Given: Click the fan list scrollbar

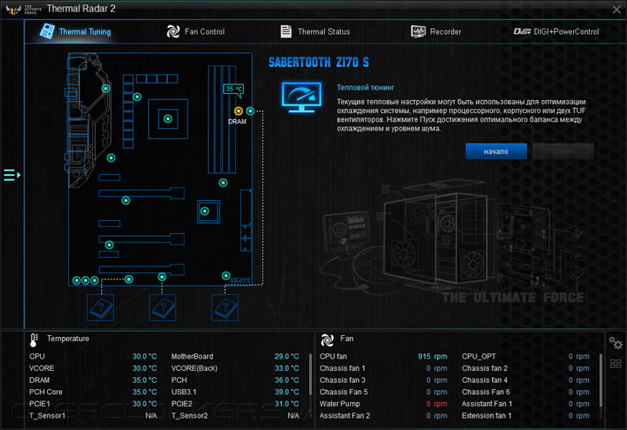Looking at the screenshot, I should click(600, 380).
